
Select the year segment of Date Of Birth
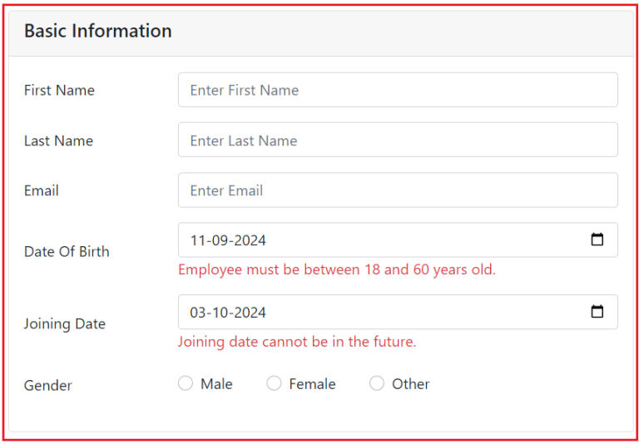click(x=249, y=241)
